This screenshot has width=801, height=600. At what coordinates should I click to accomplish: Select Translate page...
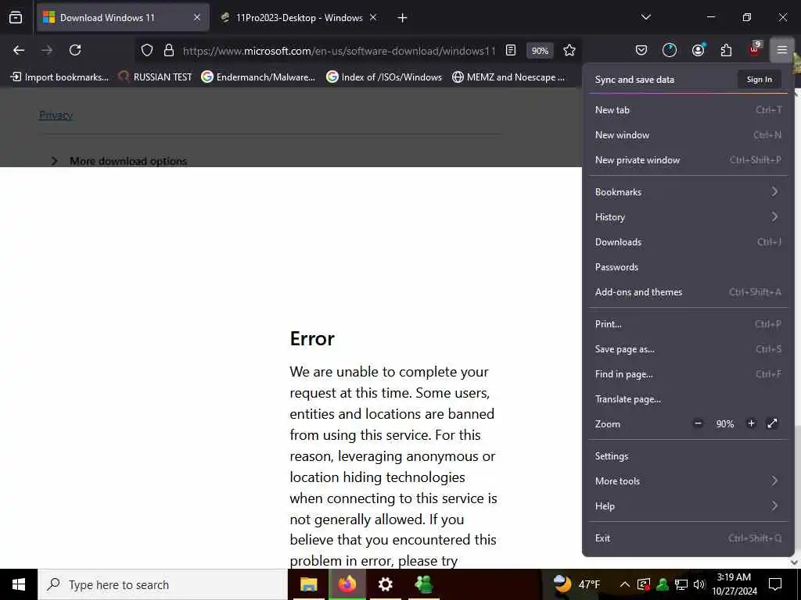click(688, 399)
